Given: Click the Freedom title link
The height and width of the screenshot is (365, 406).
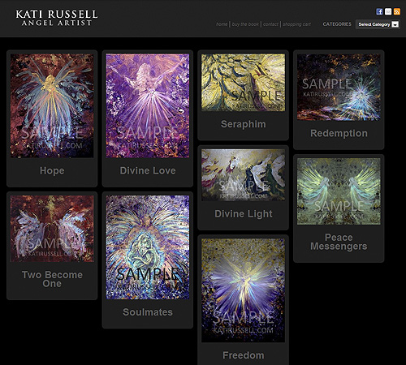Looking at the screenshot, I should [243, 355].
